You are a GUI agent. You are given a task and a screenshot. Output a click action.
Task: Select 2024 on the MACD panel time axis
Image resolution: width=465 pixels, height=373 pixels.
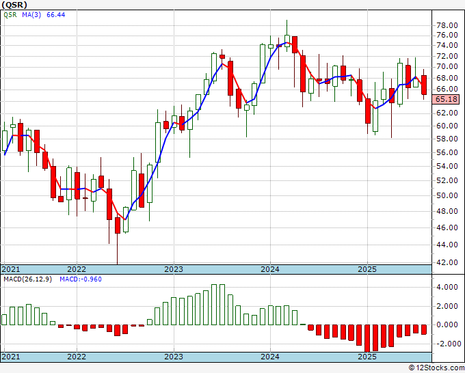point(270,357)
